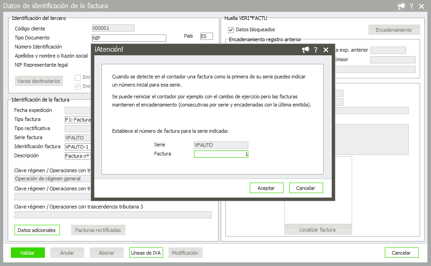431x266 pixels.
Task: Click the megaphone icon in the ¡Atención! title bar
Action: coord(306,50)
